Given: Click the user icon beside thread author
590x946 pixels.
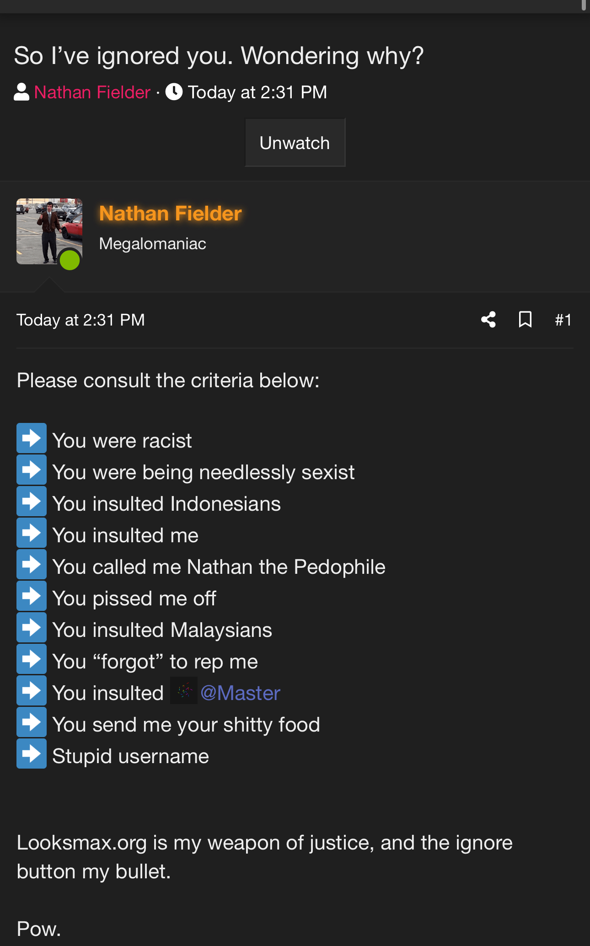Looking at the screenshot, I should coord(21,92).
